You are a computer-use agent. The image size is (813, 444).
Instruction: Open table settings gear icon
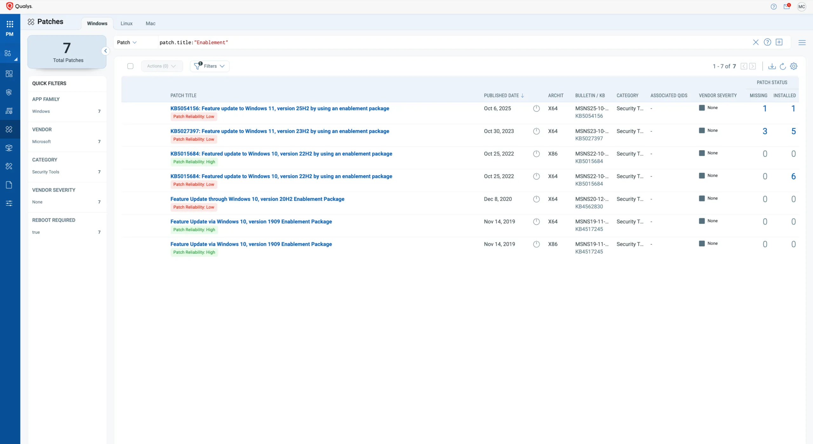794,66
